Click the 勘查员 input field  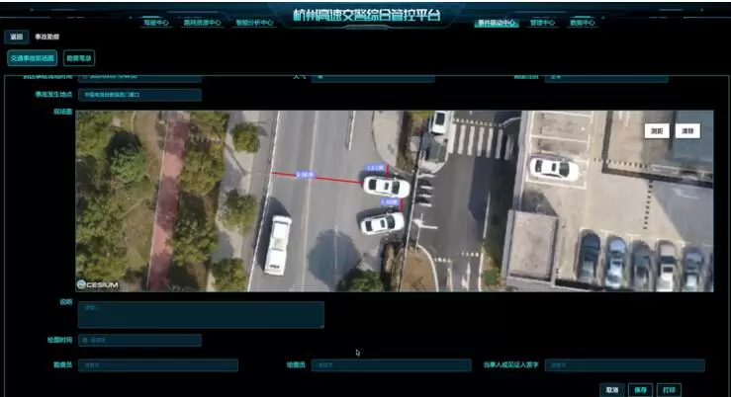tap(158, 365)
